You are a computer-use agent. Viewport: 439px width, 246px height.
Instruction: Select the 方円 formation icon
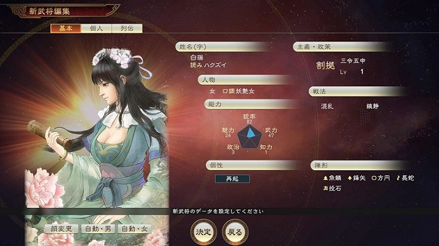pos(374,178)
